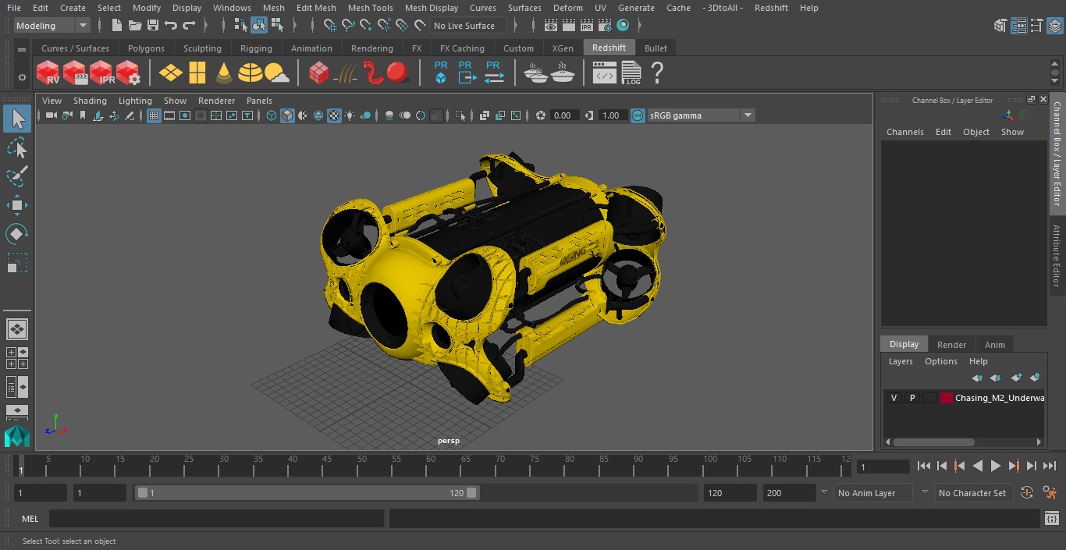Click the red worm-shaped Redshift shelf icon

[372, 73]
